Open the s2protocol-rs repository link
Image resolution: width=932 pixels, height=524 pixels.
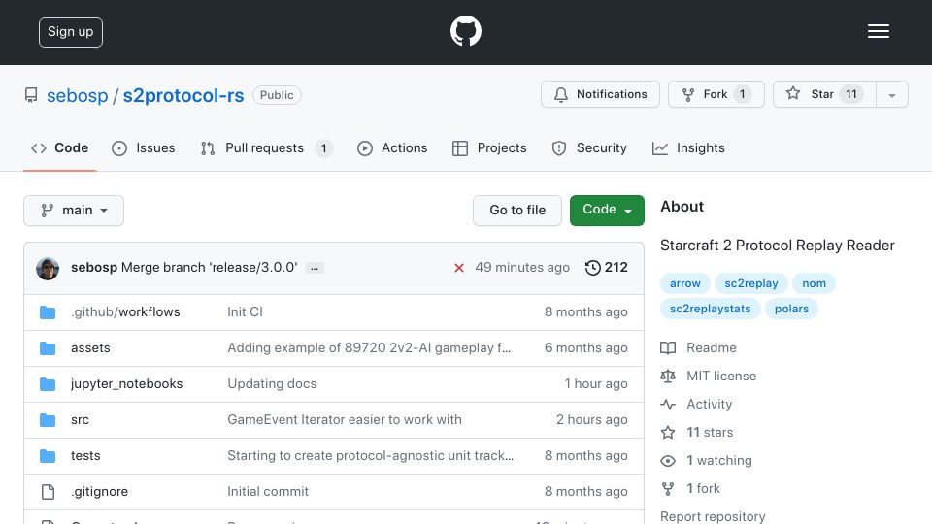coord(183,95)
